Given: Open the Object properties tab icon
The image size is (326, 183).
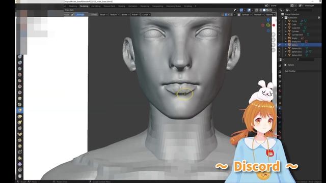Looking at the screenshot, I should click(280, 103).
